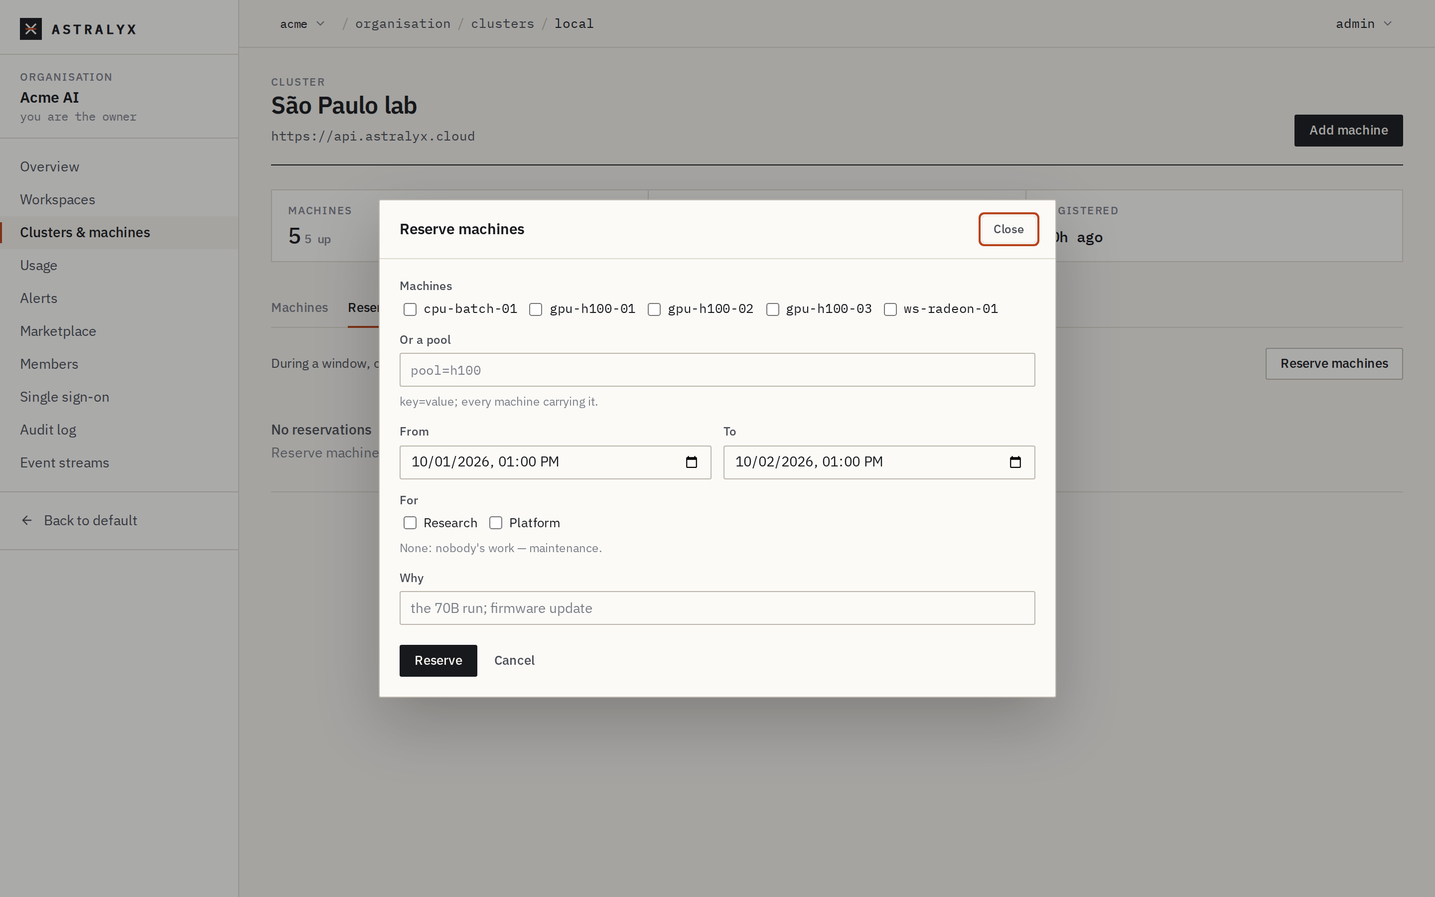Open the From date calendar picker icon
This screenshot has height=897, width=1435.
[x=692, y=462]
